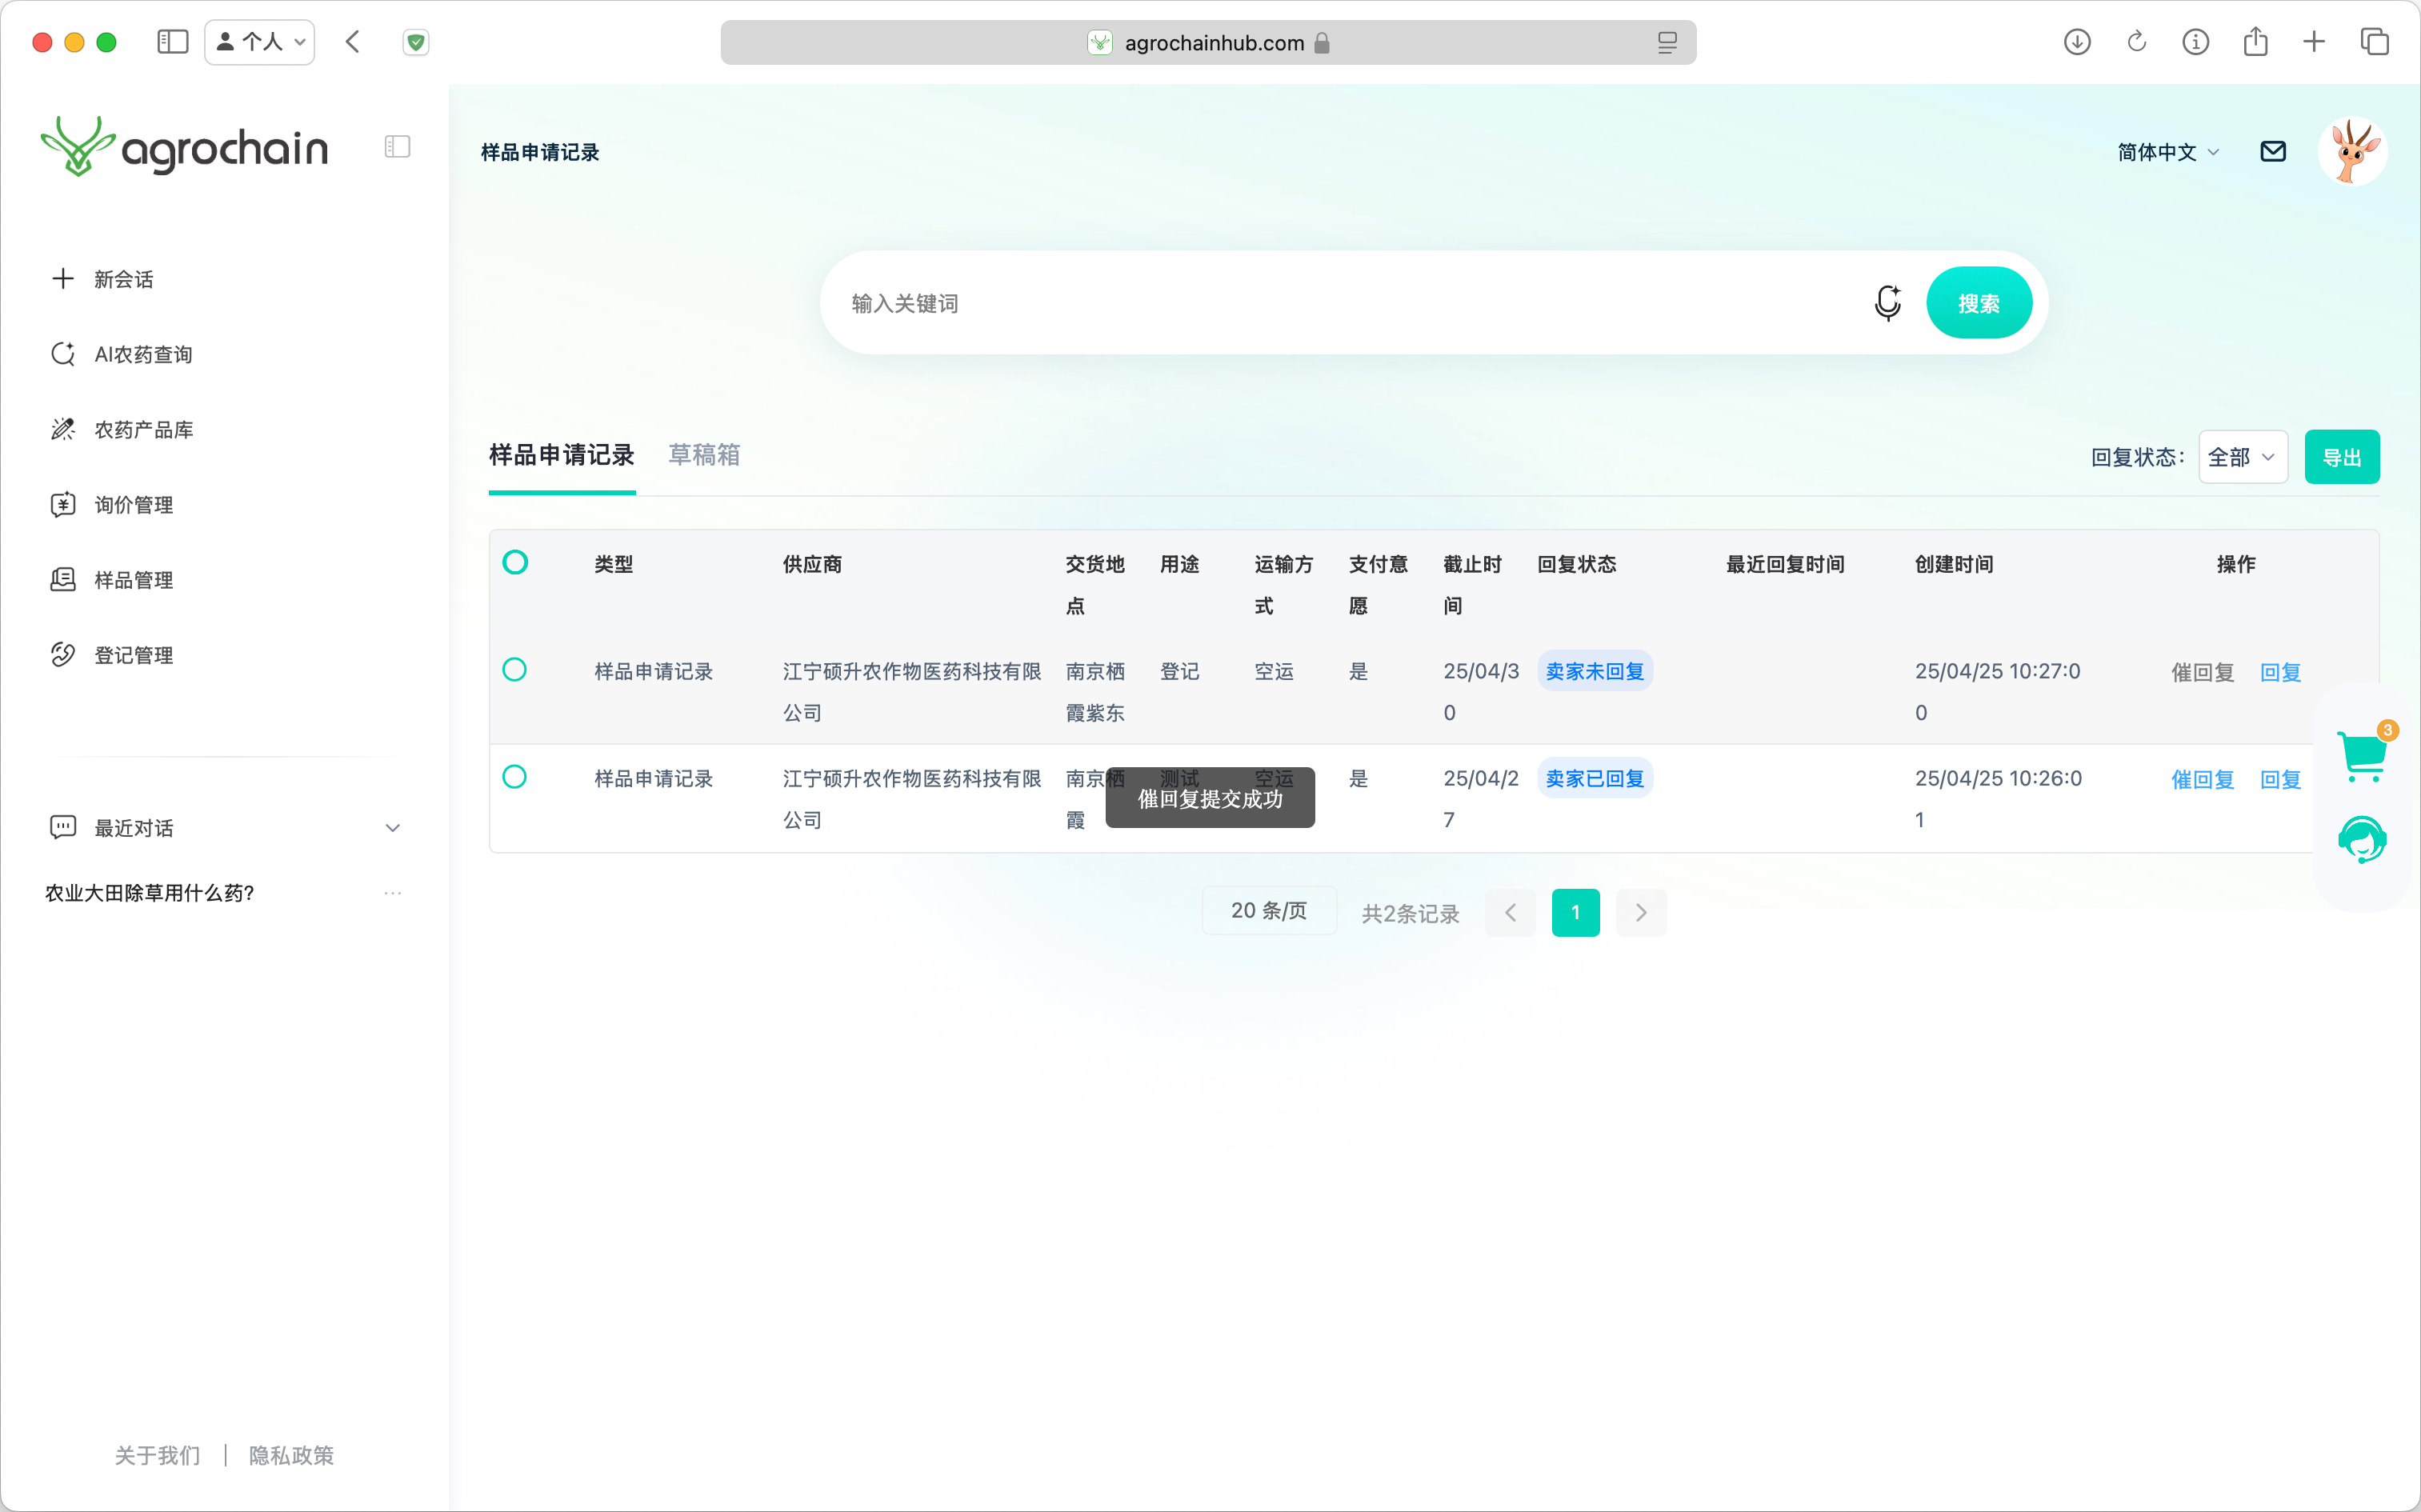The height and width of the screenshot is (1512, 2421).
Task: Collapse the 最近对话 section
Action: tap(392, 828)
